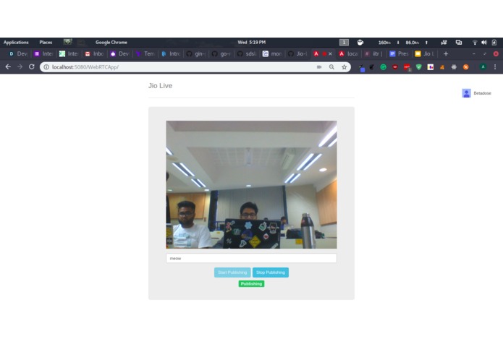Click the Google Chrome app menu
Viewport: 503px width, 357px height.
pos(111,42)
